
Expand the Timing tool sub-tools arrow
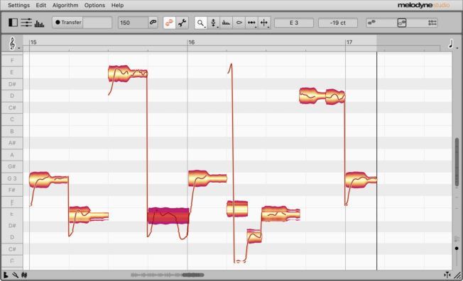(256, 27)
